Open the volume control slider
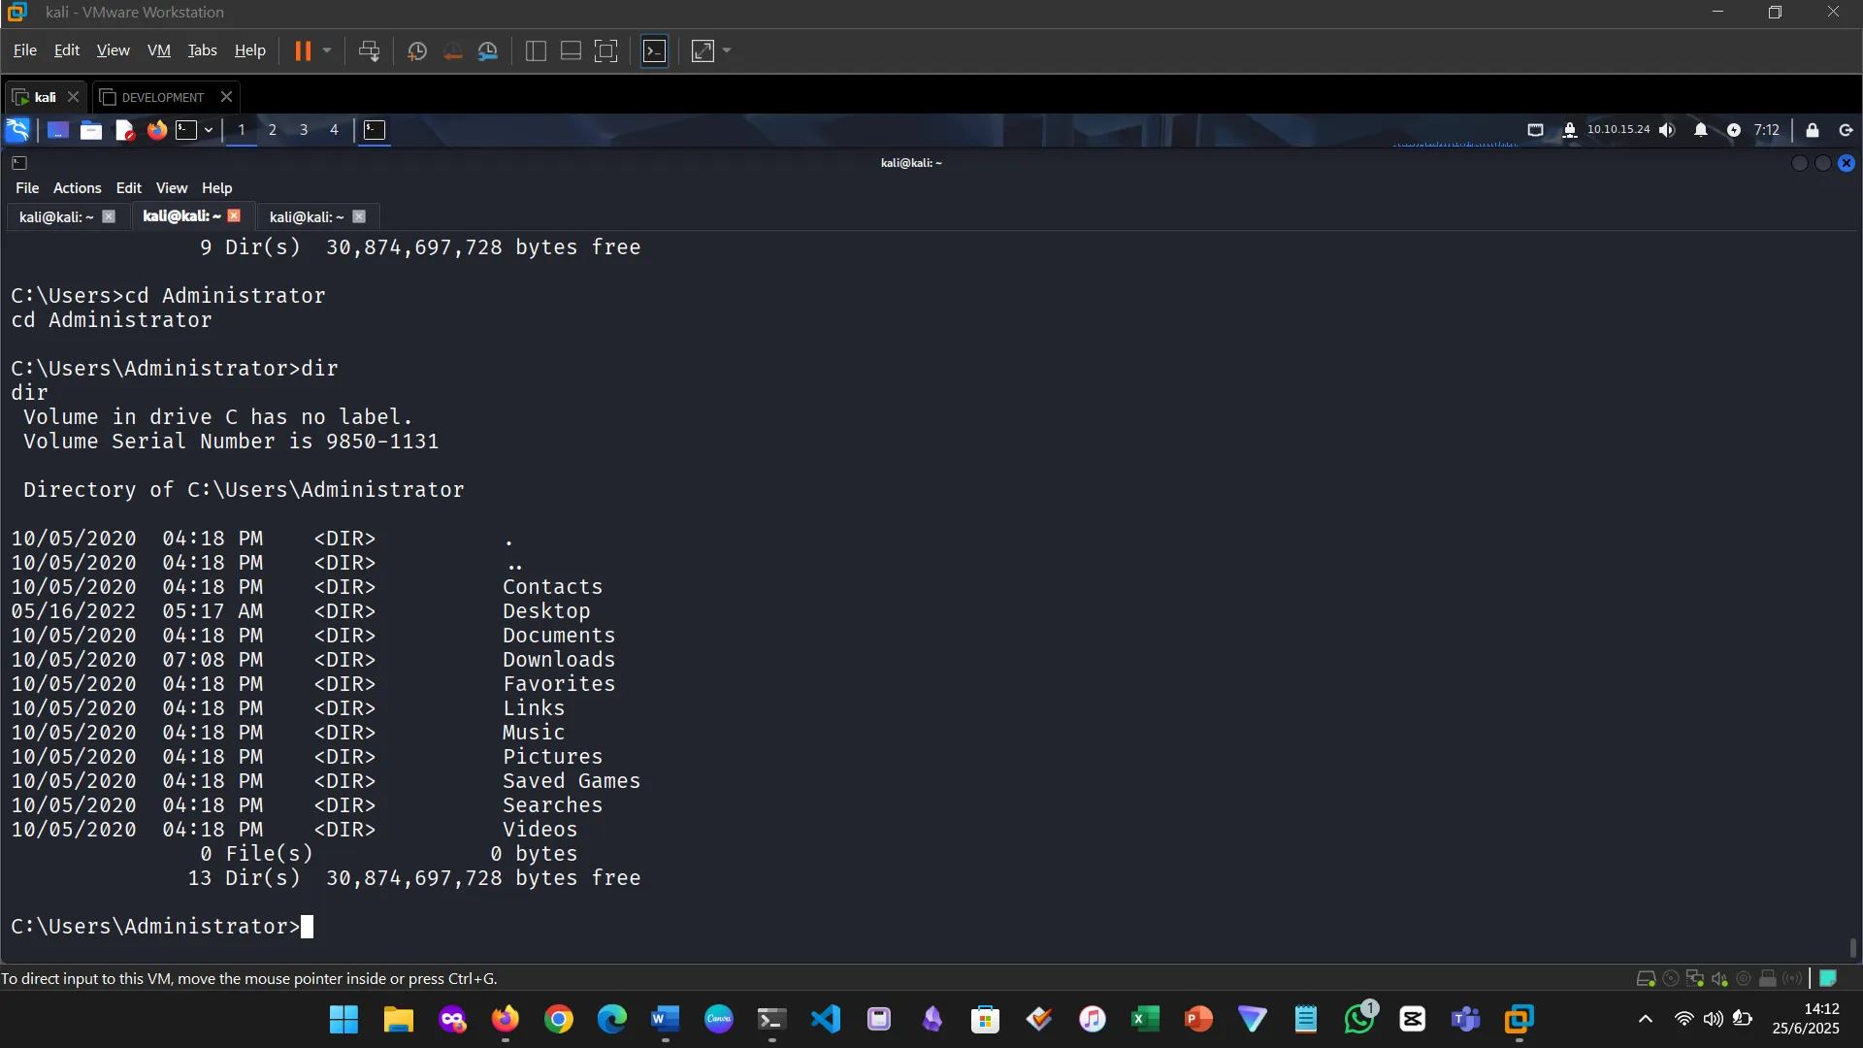The width and height of the screenshot is (1863, 1048). point(1667,130)
